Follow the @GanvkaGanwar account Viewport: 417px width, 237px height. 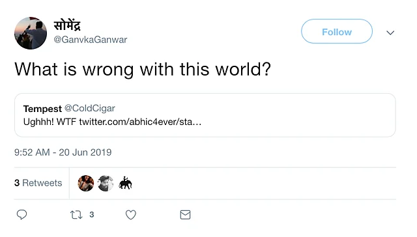point(337,31)
